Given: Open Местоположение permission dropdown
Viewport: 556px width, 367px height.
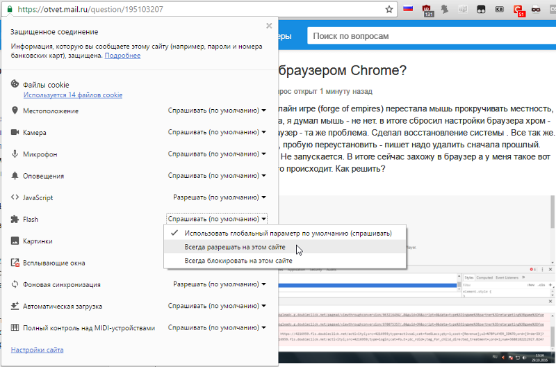Looking at the screenshot, I should 217,111.
